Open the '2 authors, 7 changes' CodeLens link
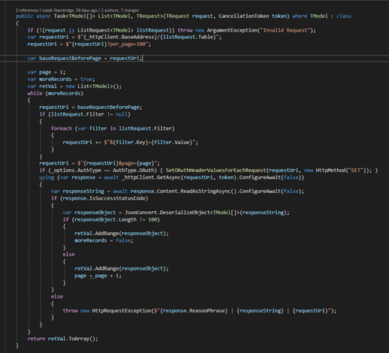 pos(120,11)
